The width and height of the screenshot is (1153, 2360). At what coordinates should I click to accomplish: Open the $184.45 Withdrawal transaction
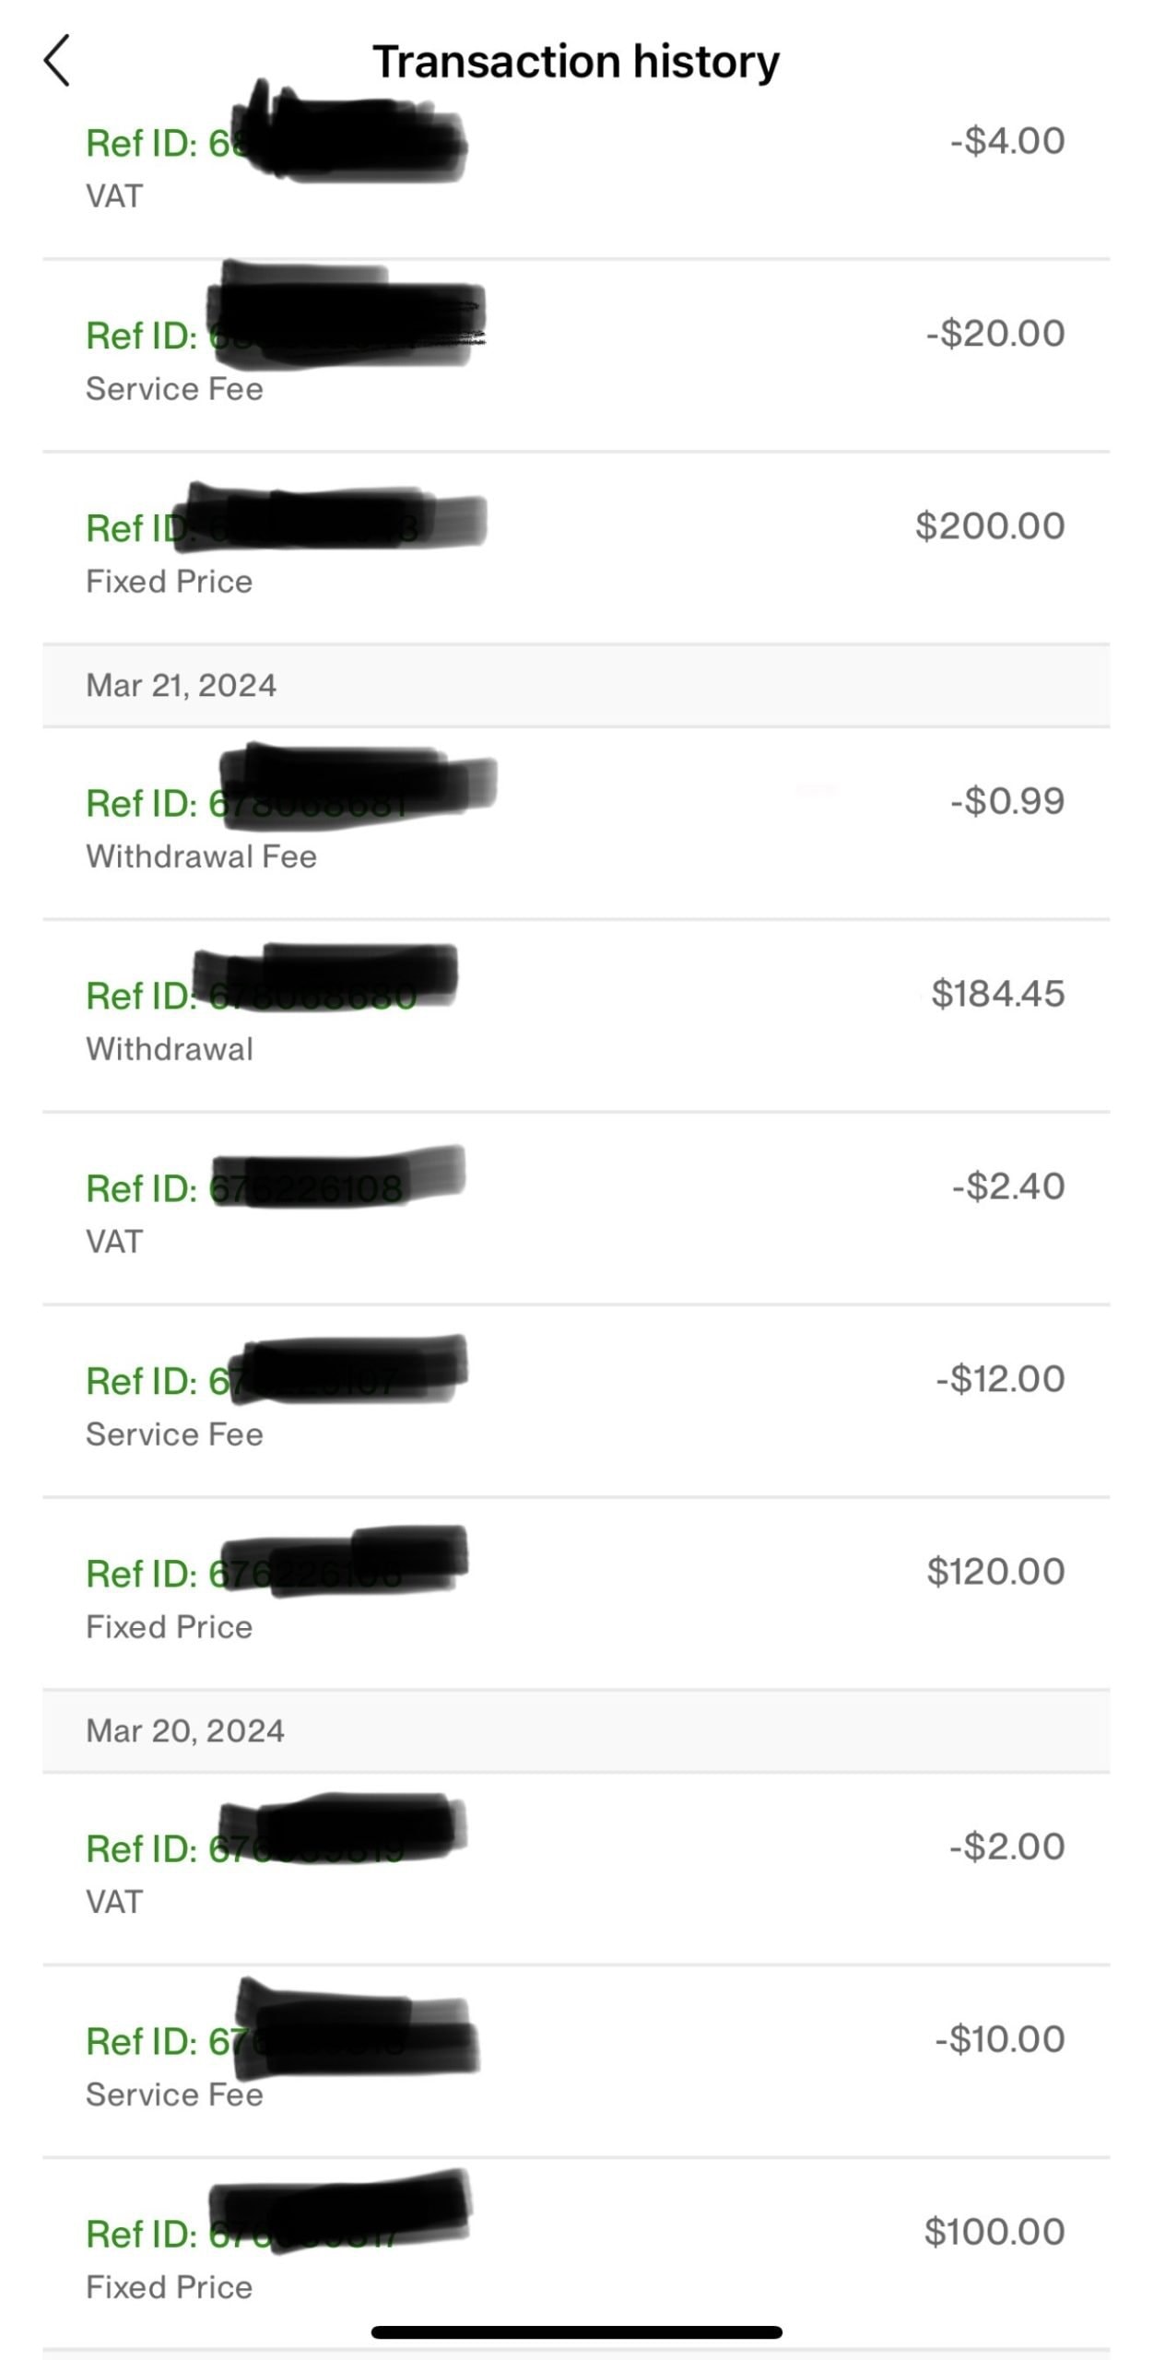point(575,1019)
